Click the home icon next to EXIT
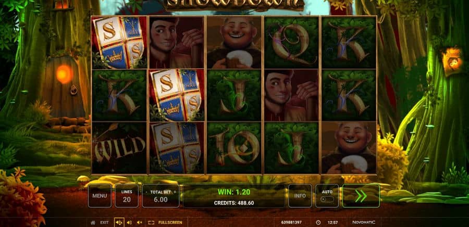The image size is (469, 227). coord(93,222)
